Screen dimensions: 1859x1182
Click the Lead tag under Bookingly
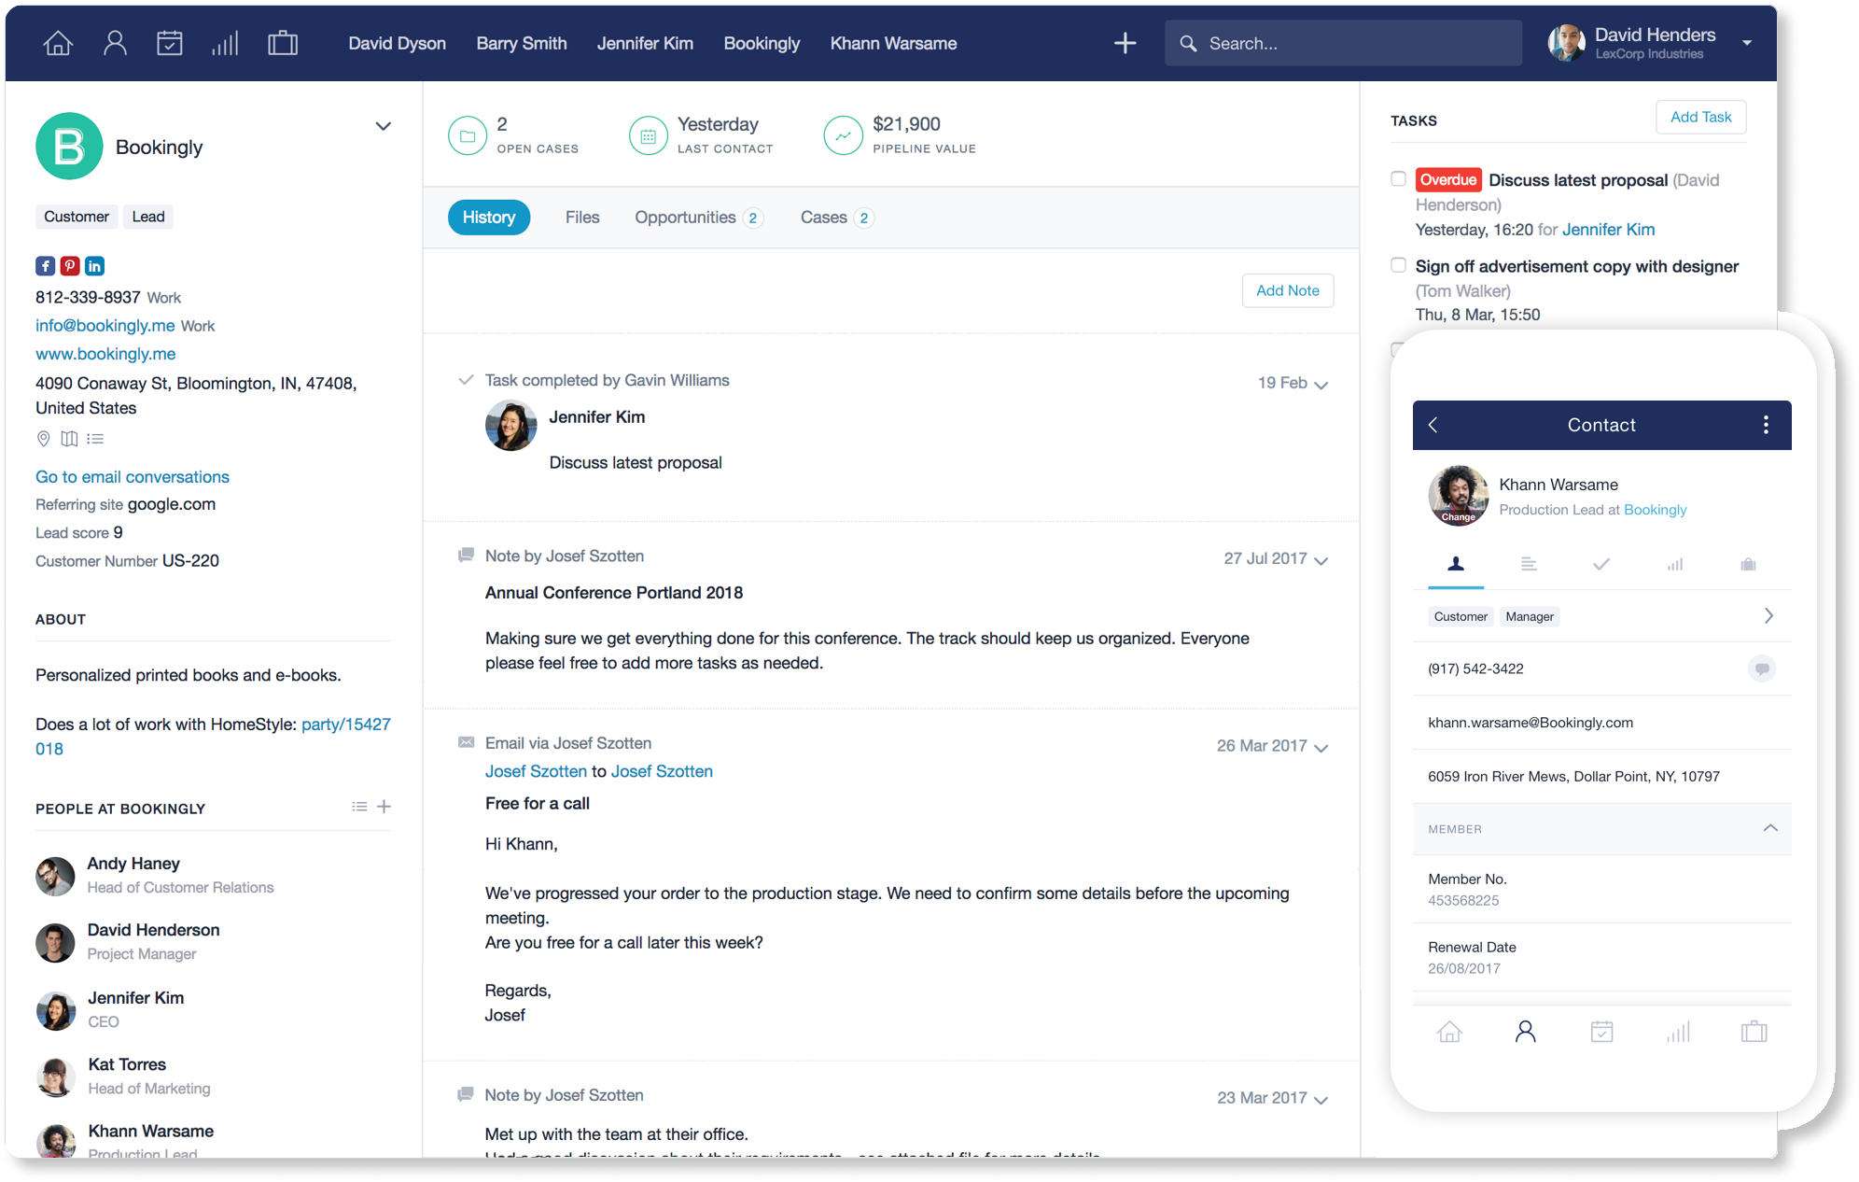coord(148,217)
